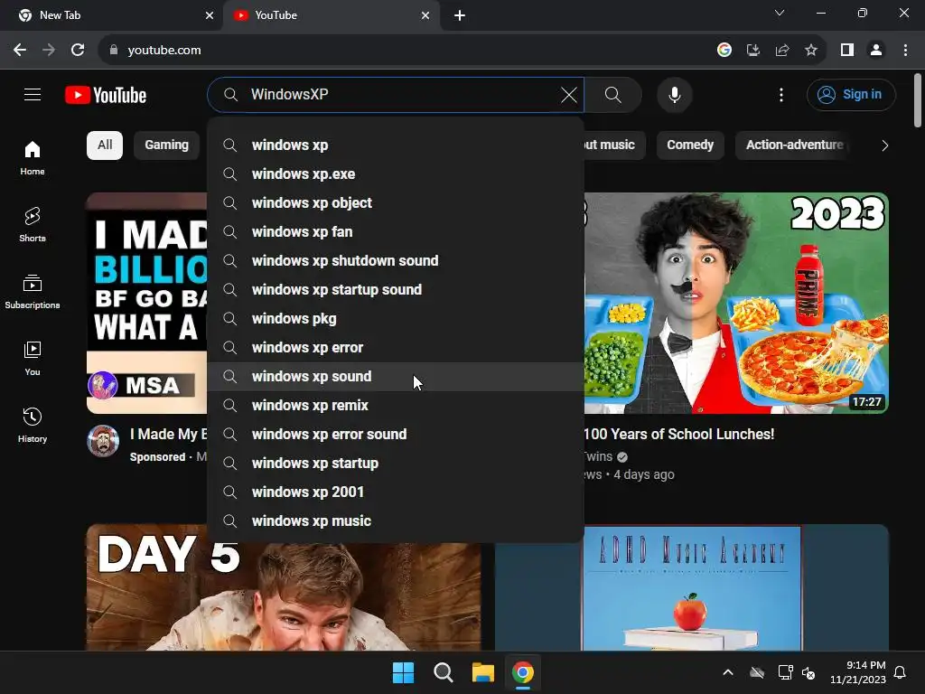This screenshot has height=694, width=925.
Task: Choose the 'windows xp startup' suggestion
Action: [x=396, y=464]
